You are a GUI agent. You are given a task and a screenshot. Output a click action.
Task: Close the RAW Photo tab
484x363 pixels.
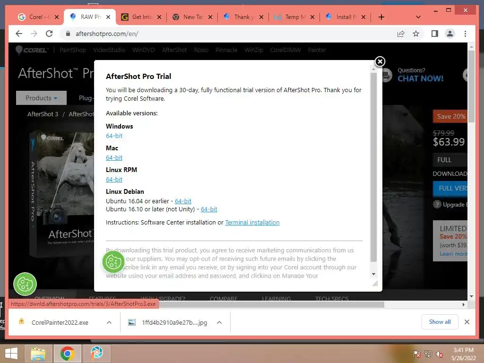coord(108,17)
